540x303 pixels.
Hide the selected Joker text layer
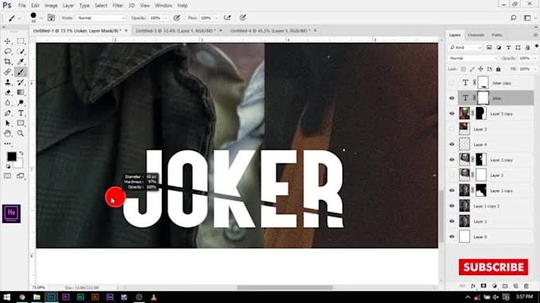pos(452,98)
